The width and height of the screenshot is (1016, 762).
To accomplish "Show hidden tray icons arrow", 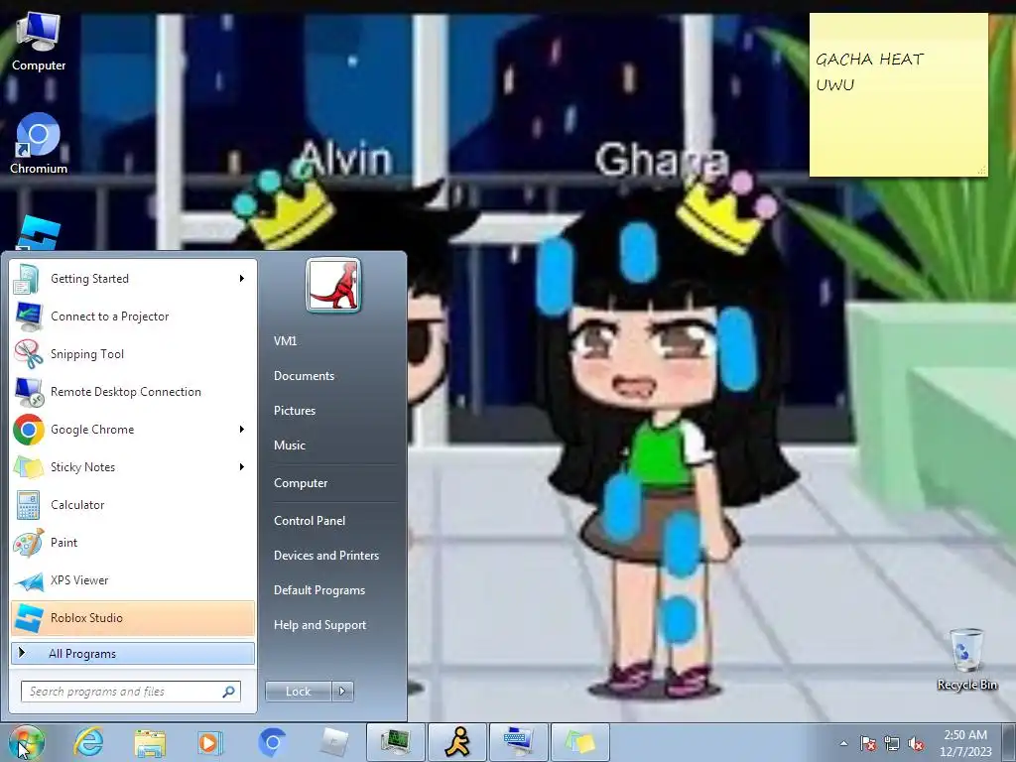I will (x=843, y=743).
